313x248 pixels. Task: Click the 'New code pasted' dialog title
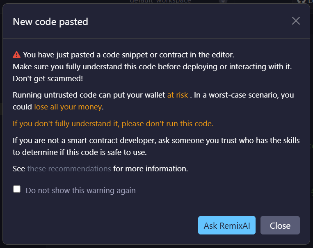pos(50,22)
